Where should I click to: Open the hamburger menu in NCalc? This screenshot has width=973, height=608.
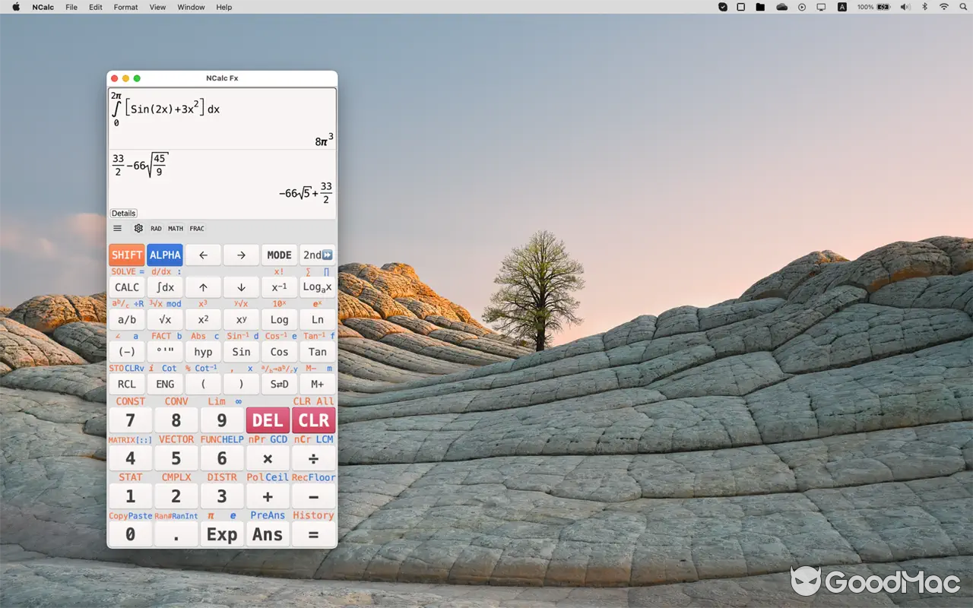click(x=117, y=228)
